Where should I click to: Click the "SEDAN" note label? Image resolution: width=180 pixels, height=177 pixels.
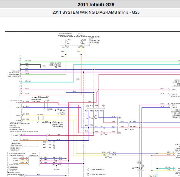click(56, 169)
